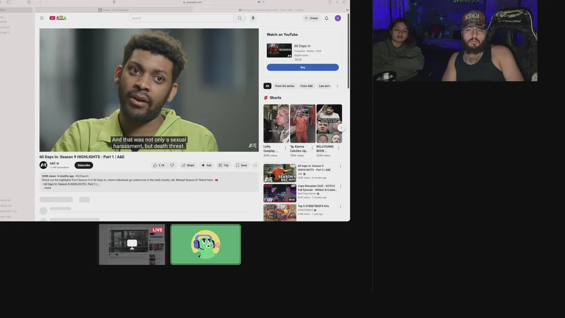Open the Lefty Gunplay short
Screen dimensions: 565x318
276,124
